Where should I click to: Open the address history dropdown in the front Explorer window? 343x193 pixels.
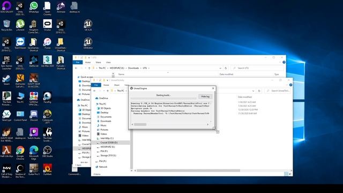253,91
